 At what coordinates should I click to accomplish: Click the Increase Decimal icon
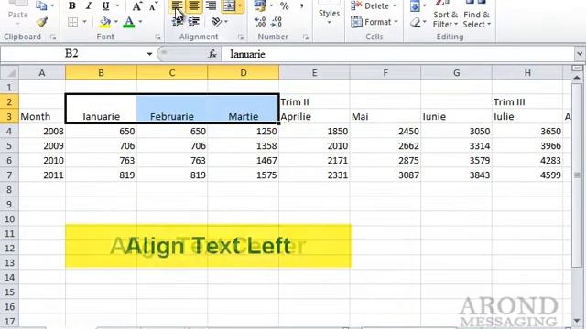coord(260,22)
